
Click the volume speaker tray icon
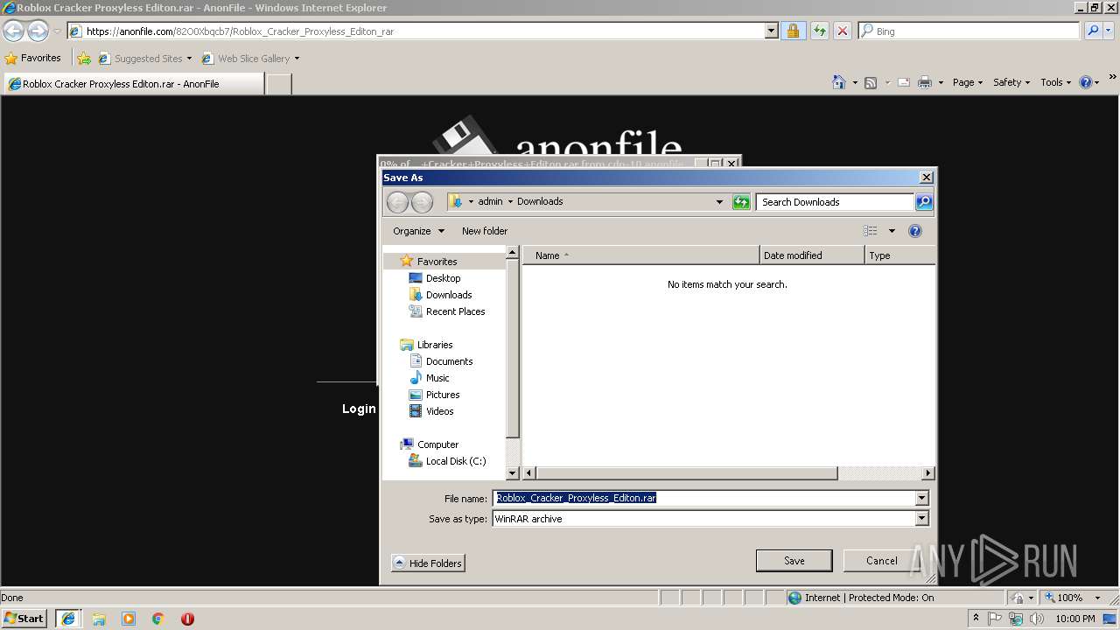pos(1036,619)
